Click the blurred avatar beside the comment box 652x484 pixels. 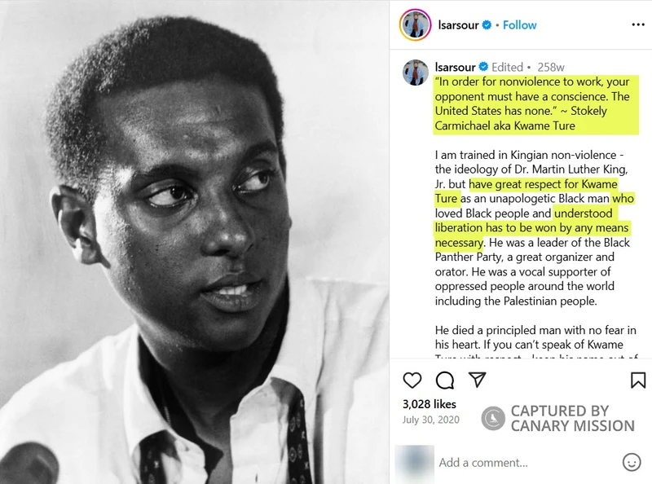(x=412, y=461)
